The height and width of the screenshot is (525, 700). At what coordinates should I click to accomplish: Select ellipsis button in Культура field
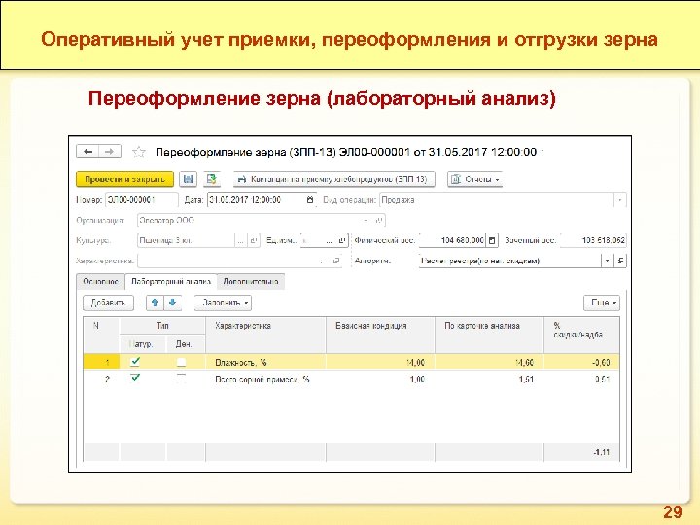(x=241, y=240)
